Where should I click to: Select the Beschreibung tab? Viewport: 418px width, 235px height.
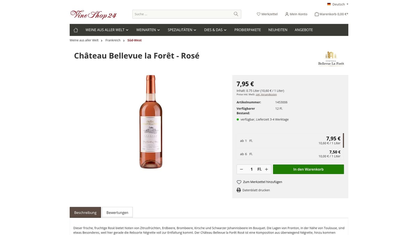[85, 212]
